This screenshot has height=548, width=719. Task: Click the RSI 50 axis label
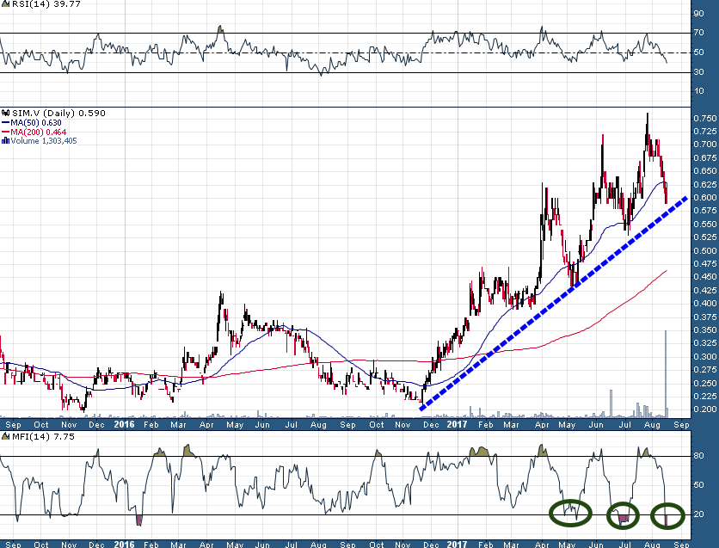click(699, 52)
